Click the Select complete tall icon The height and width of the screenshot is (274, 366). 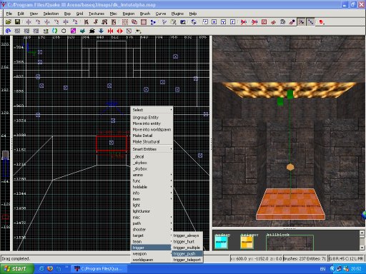[86, 22]
